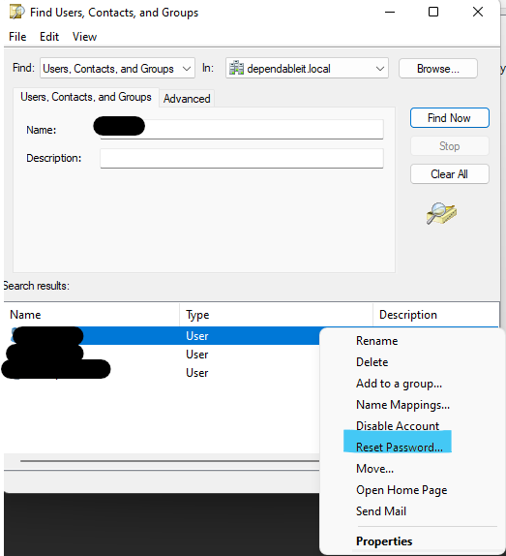Focus the Description input field

(242, 158)
